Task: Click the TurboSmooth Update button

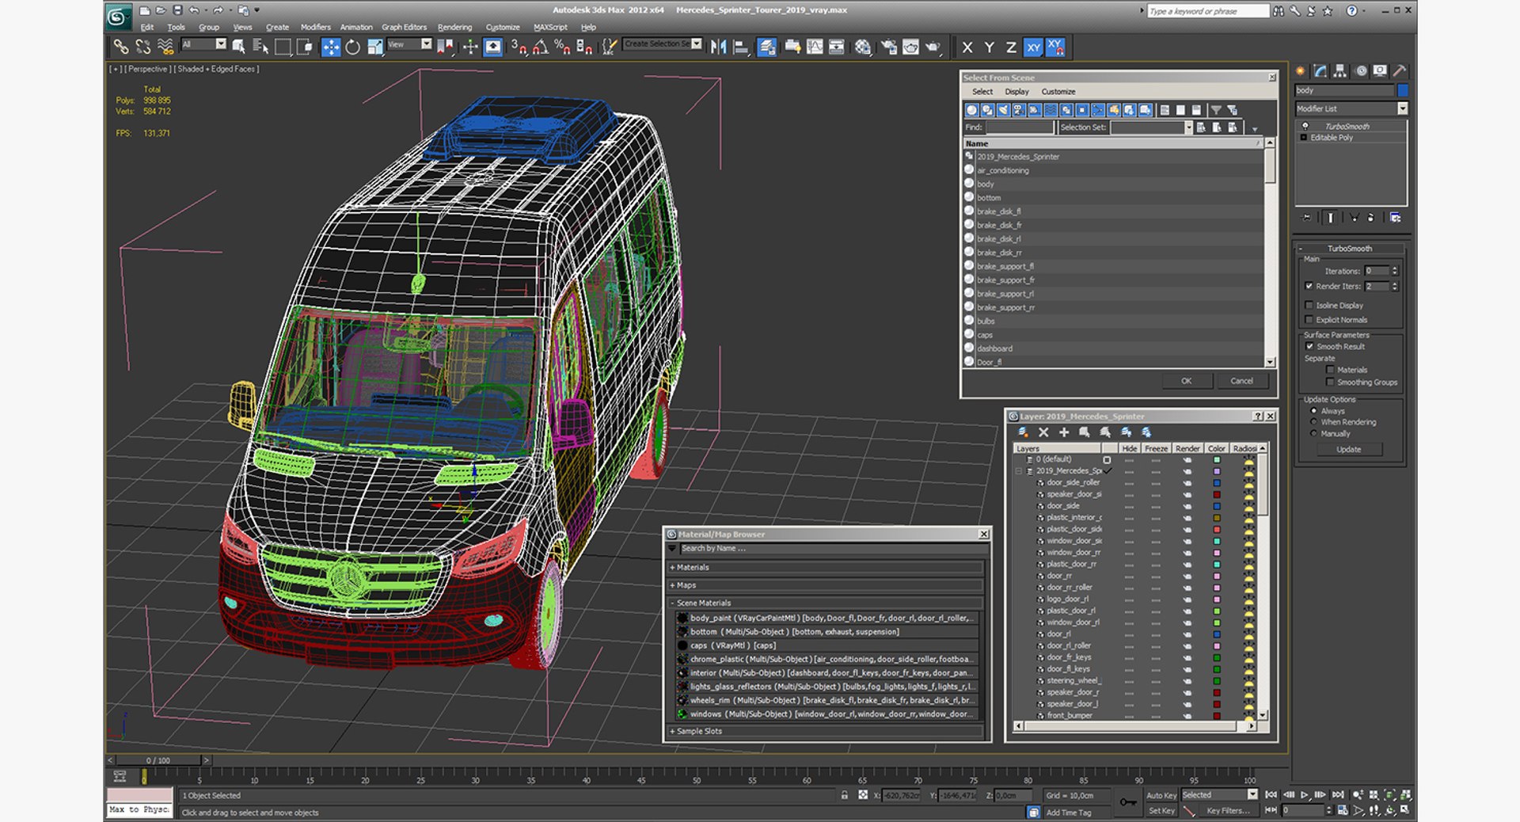Action: [1349, 449]
